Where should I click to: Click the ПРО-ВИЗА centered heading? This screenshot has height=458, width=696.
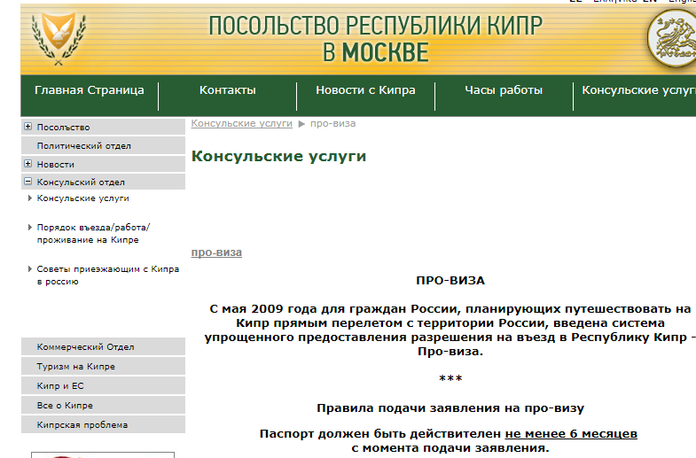(x=450, y=280)
